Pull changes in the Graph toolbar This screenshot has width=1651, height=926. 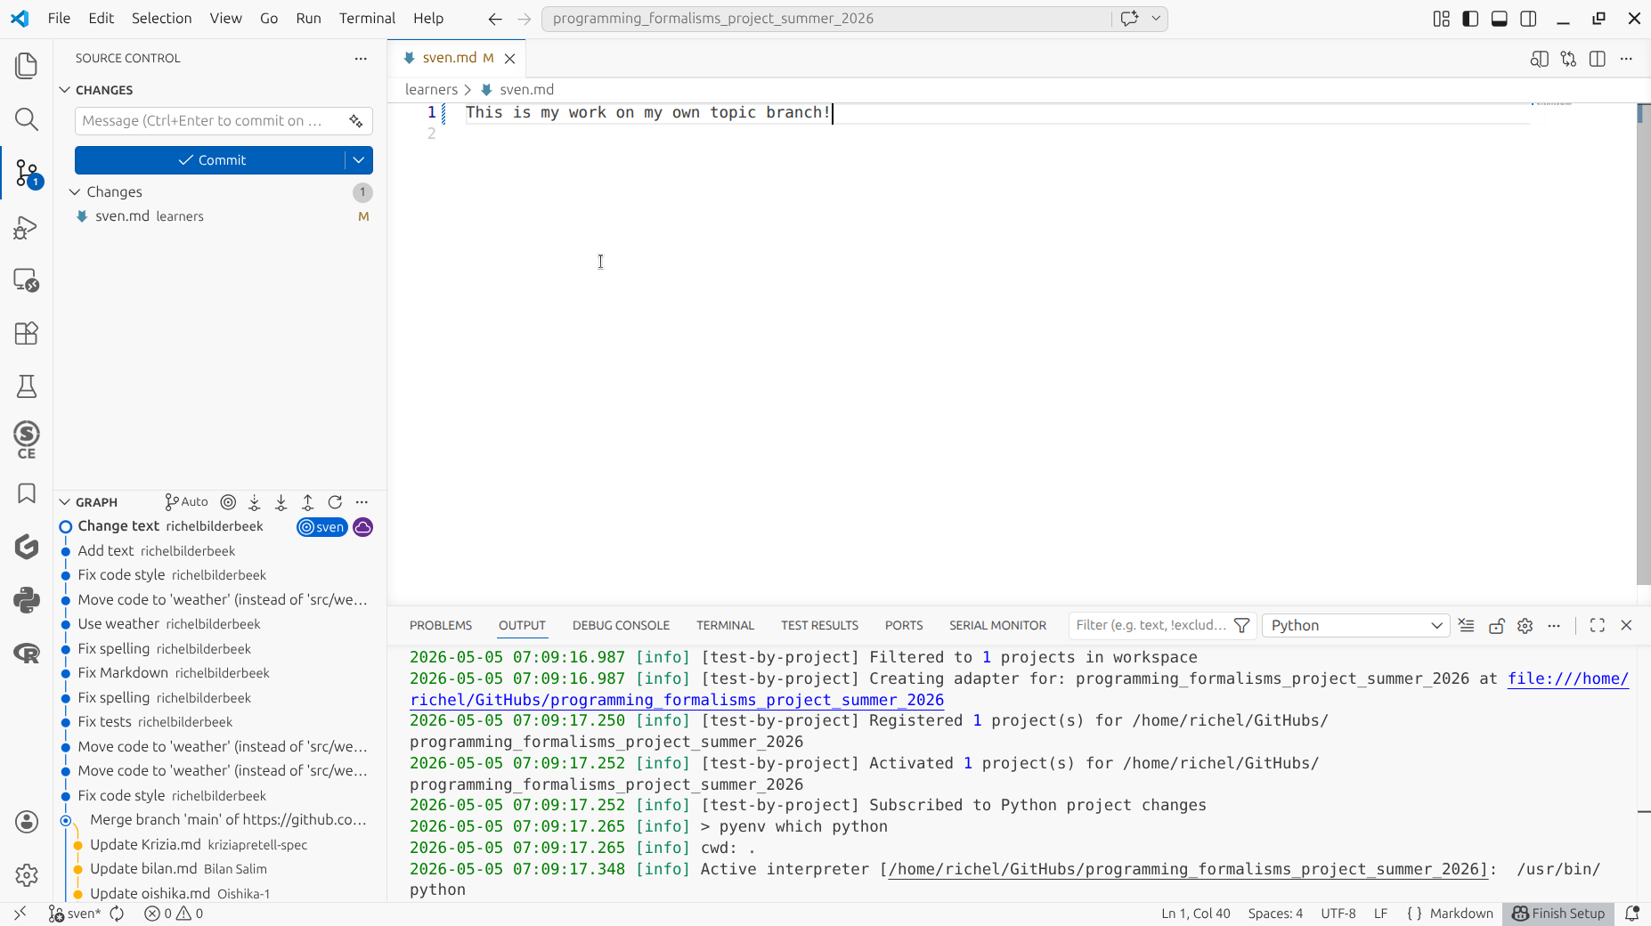point(281,502)
